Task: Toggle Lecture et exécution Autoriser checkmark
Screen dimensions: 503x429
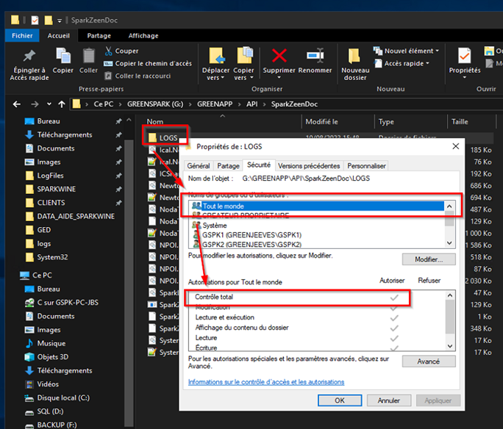Action: pyautogui.click(x=393, y=317)
